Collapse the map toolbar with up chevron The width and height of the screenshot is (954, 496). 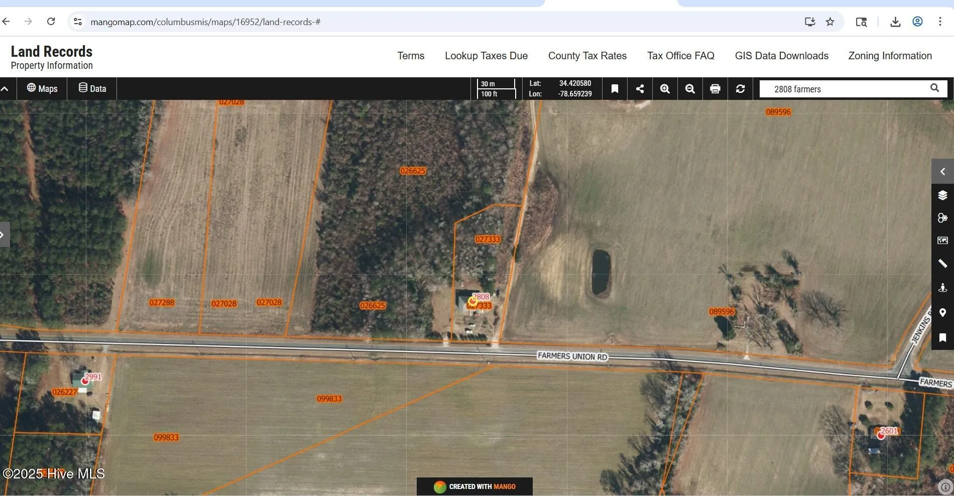tap(5, 88)
